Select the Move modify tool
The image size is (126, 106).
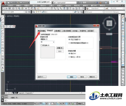[x=123, y=31]
